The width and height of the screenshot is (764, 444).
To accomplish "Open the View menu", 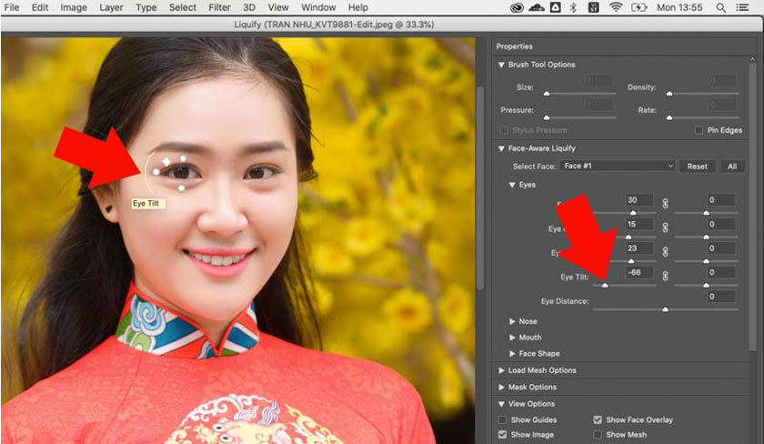I will (x=278, y=7).
